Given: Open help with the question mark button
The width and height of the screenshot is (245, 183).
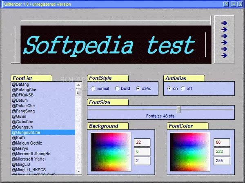Looking at the screenshot, I should 226,4.
